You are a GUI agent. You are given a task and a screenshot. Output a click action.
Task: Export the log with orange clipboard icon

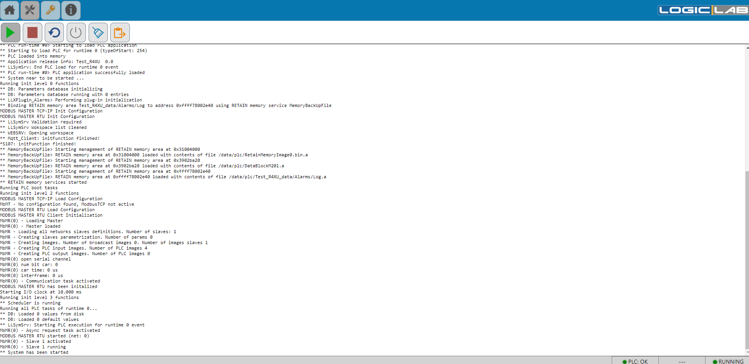click(x=120, y=33)
